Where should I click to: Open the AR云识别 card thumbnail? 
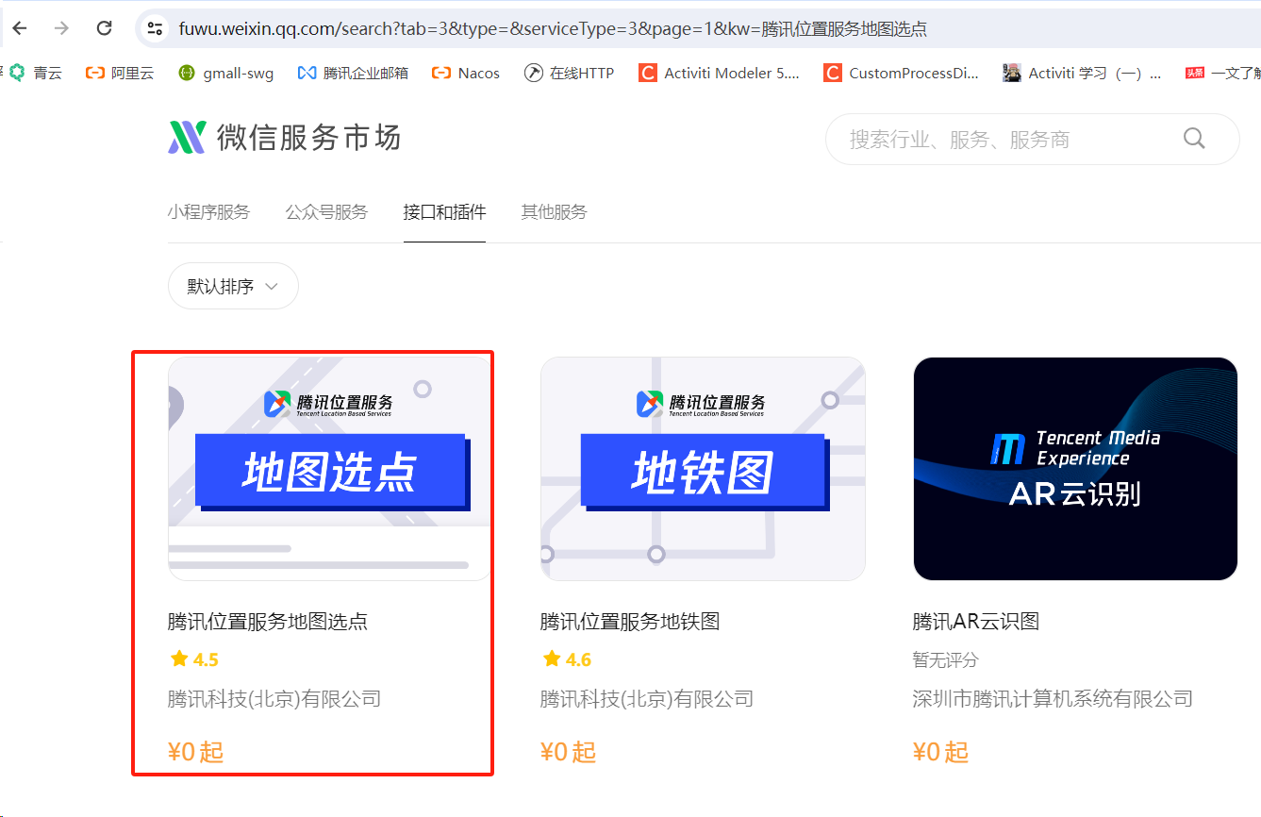[x=1075, y=469]
